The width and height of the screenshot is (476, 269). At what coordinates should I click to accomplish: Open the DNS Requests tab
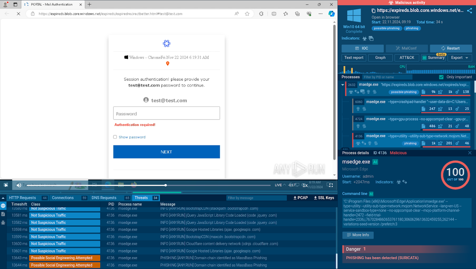click(104, 198)
